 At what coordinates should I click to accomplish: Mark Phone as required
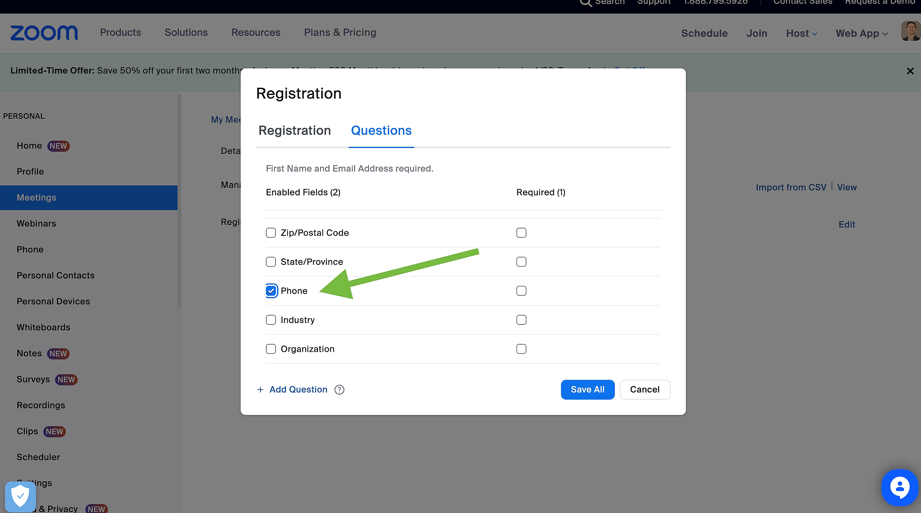click(521, 291)
